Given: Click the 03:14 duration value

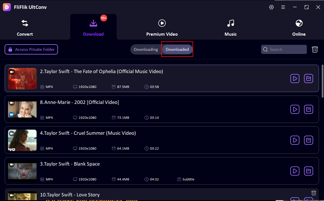Looking at the screenshot, I should pyautogui.click(x=154, y=118).
